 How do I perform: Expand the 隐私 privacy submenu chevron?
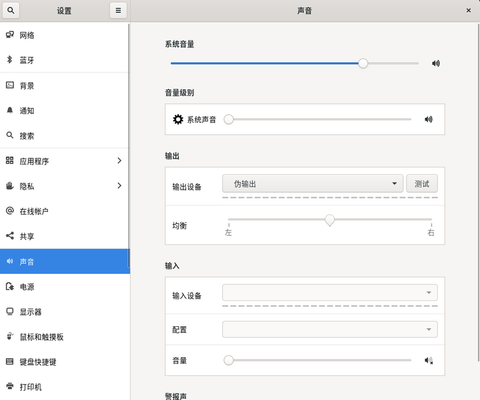coord(119,186)
